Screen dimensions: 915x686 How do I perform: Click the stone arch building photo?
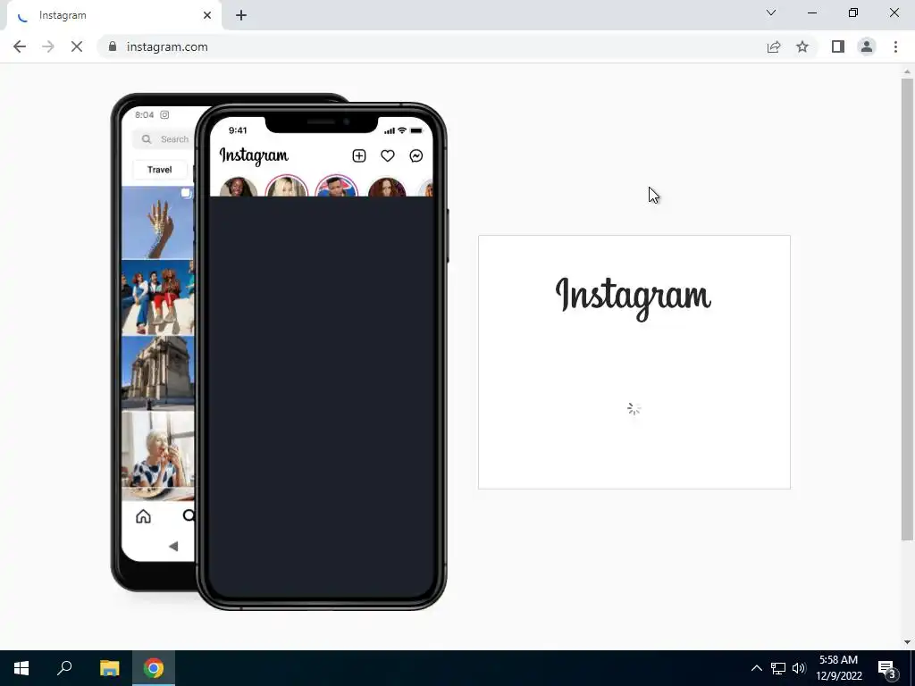click(x=157, y=372)
